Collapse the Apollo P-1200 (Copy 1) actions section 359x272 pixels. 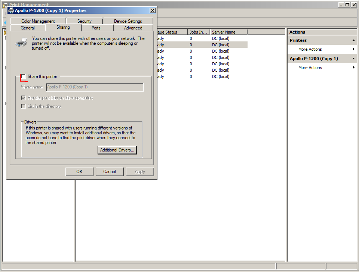click(353, 59)
